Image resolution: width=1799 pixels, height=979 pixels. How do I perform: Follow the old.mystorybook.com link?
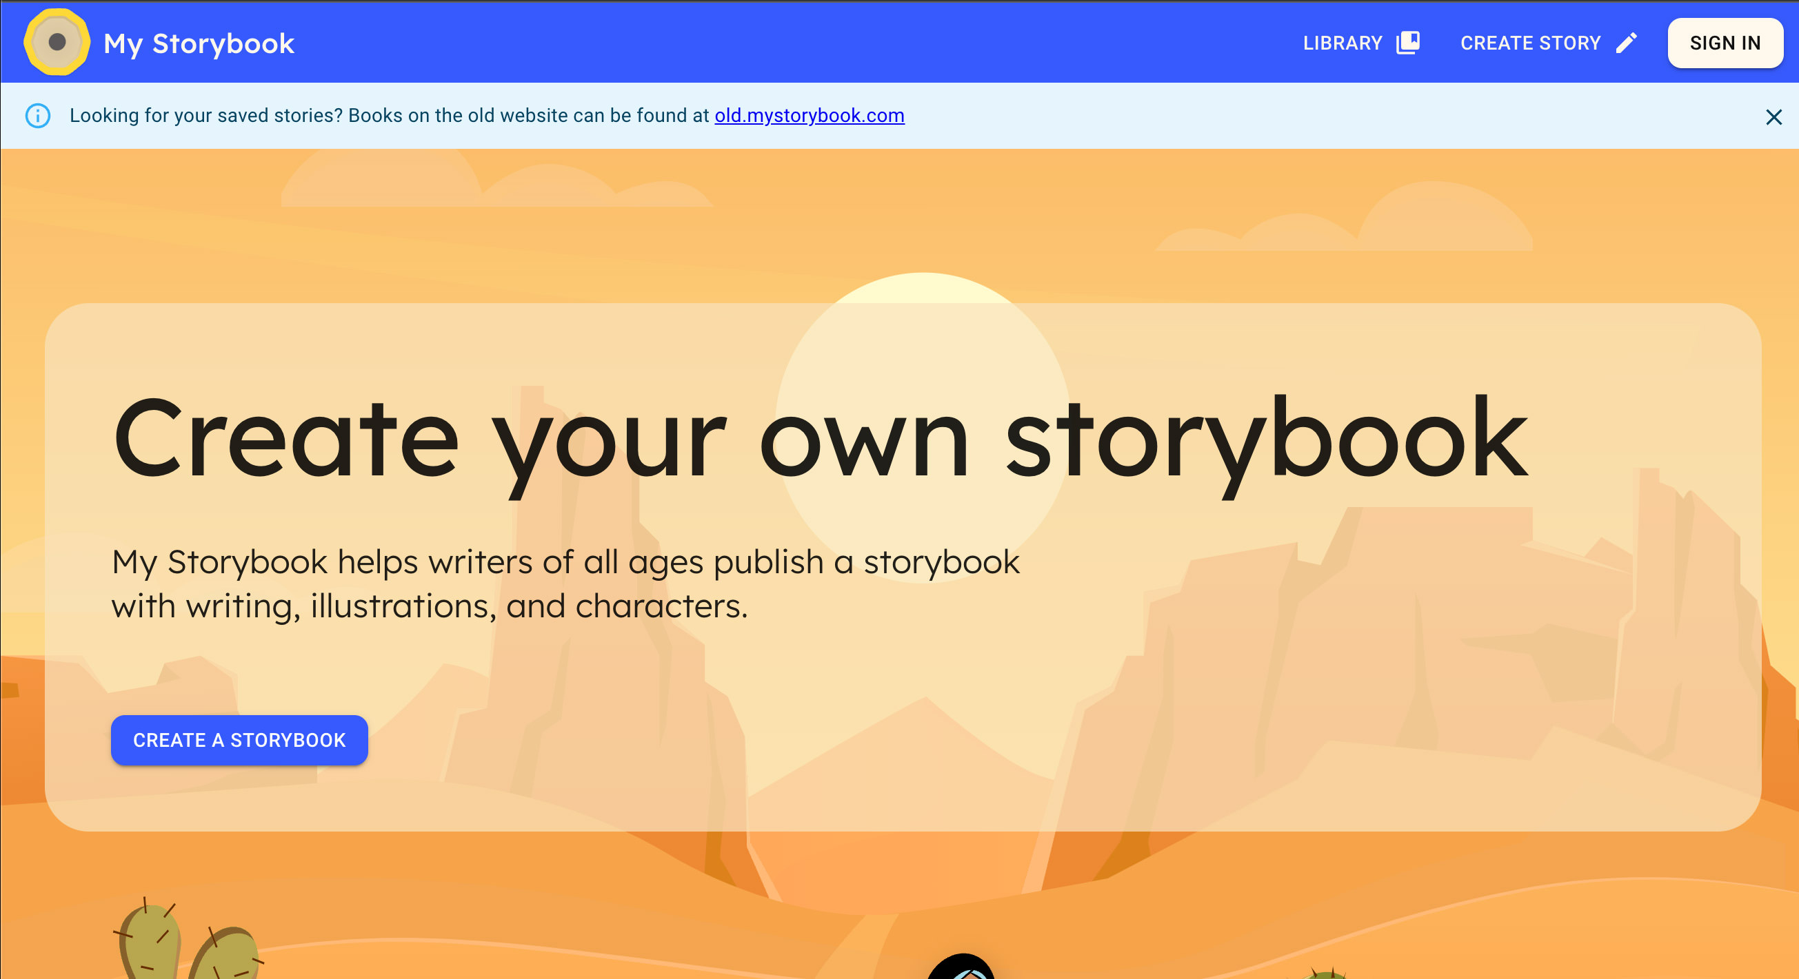pyautogui.click(x=810, y=115)
